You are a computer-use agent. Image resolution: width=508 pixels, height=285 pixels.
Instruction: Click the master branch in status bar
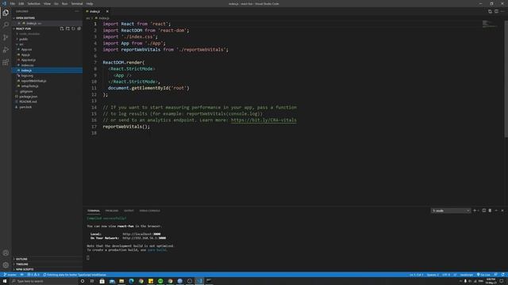(x=10, y=275)
